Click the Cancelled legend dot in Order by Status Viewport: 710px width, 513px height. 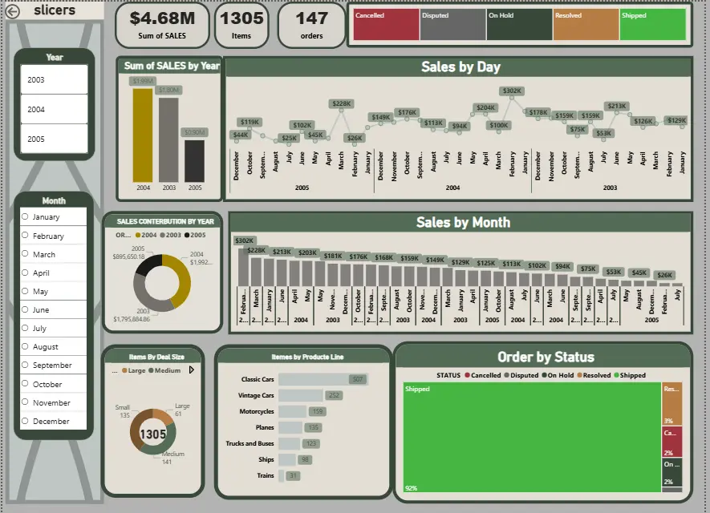pyautogui.click(x=466, y=375)
